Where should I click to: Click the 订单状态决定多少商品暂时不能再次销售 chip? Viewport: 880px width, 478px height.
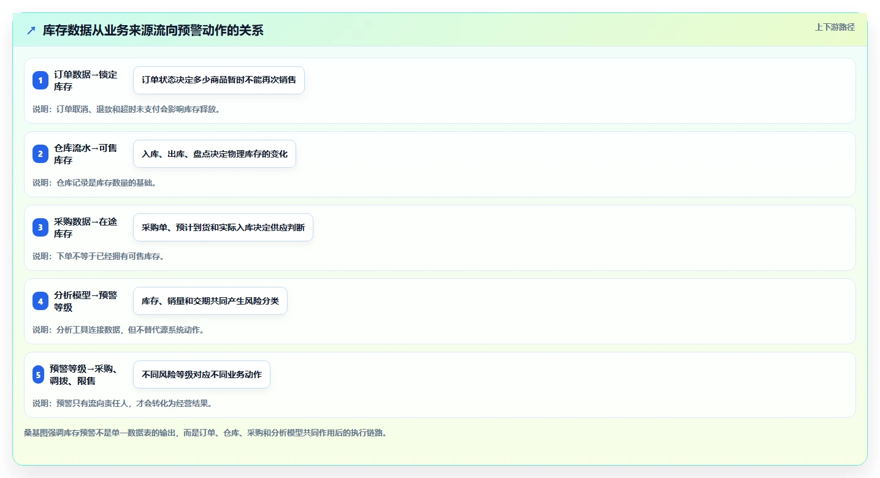click(219, 80)
